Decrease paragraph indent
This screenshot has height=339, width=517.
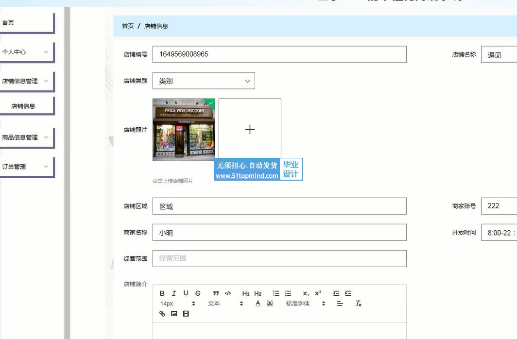point(336,293)
